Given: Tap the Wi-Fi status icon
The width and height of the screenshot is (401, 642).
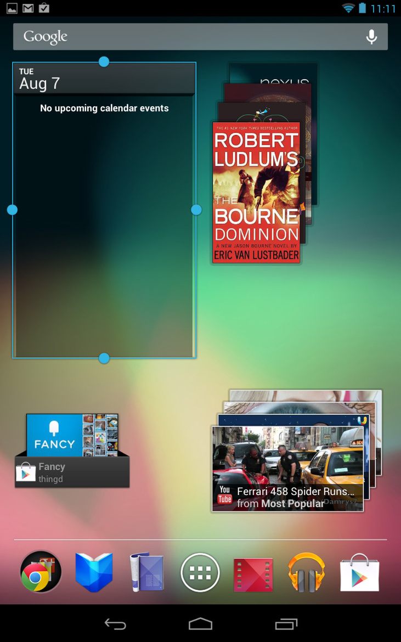Looking at the screenshot, I should tap(349, 8).
